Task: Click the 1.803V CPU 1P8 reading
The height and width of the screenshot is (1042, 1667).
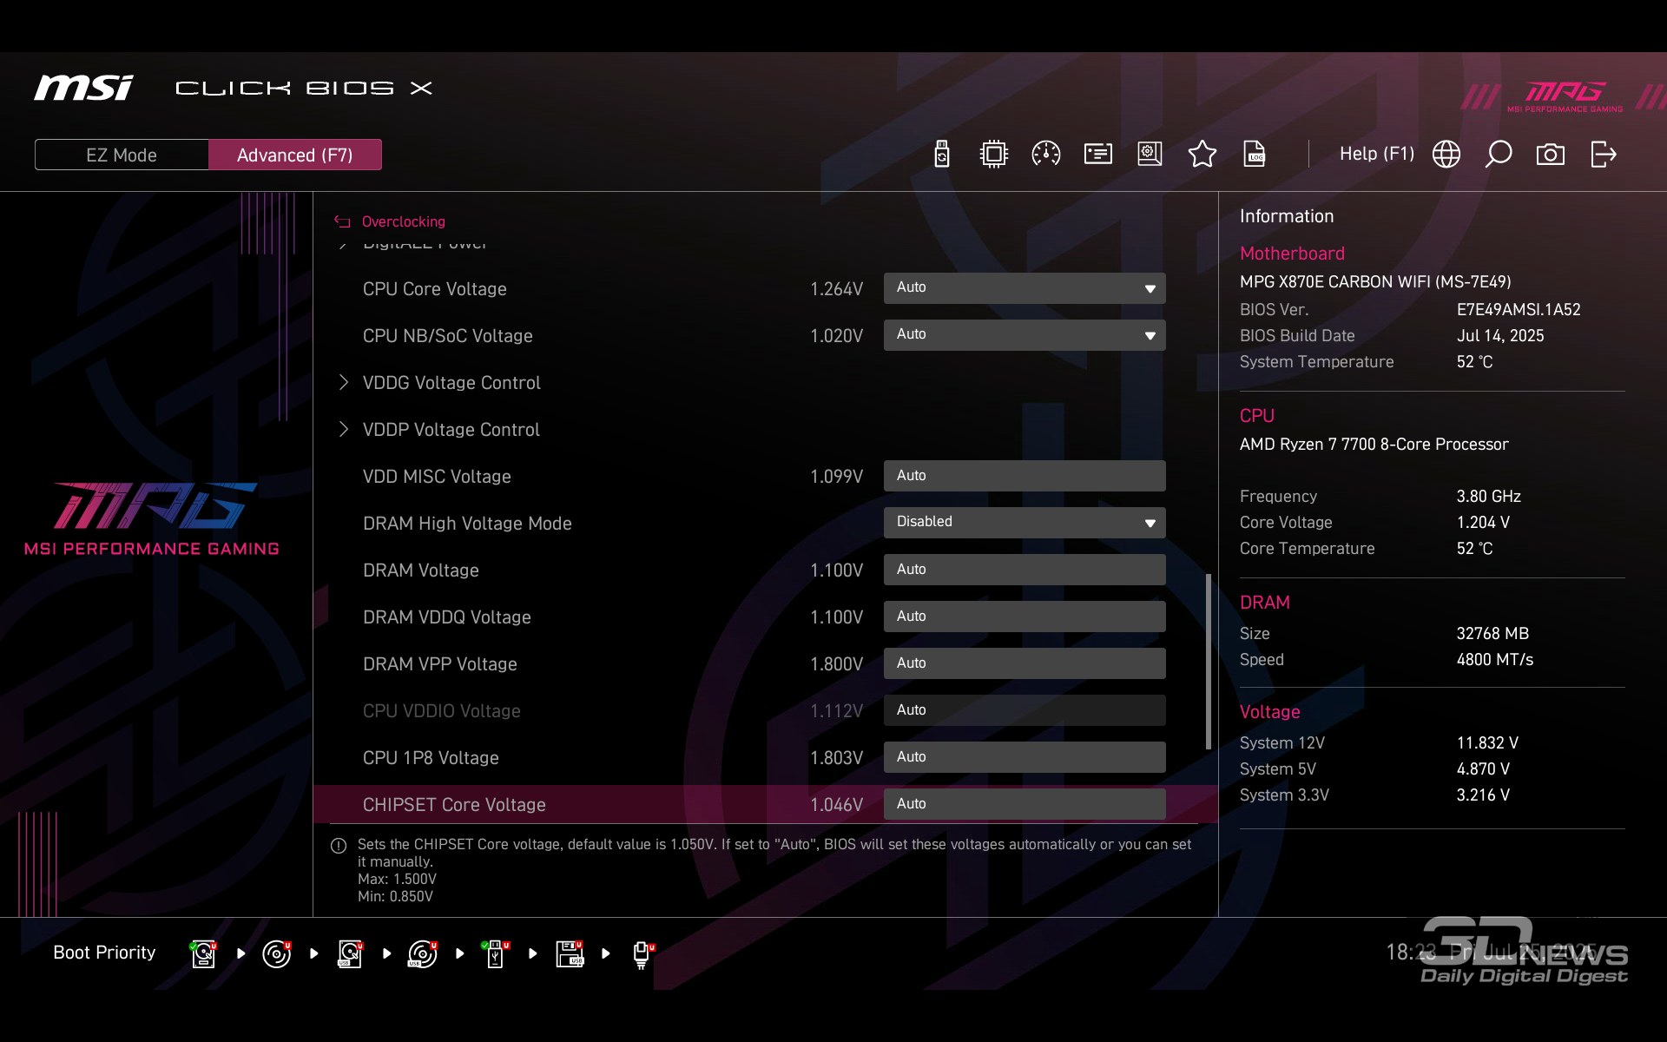Action: (836, 758)
